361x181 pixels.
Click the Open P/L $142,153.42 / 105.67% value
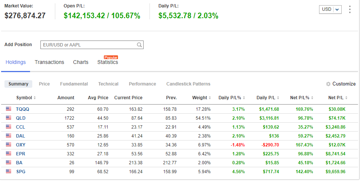102,16
